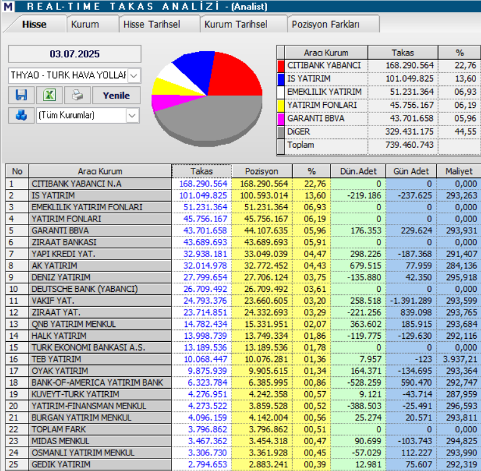Click Maliyet value 3.937,21
The image size is (481, 471).
pyautogui.click(x=460, y=359)
